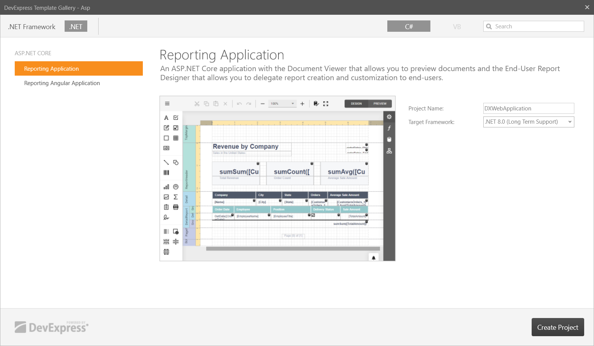The width and height of the screenshot is (594, 346).
Task: Click the report designer preview thumbnail
Action: (277, 178)
